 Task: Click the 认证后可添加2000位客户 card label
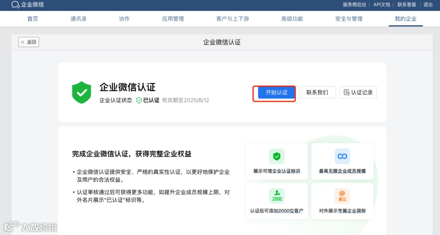(x=277, y=211)
